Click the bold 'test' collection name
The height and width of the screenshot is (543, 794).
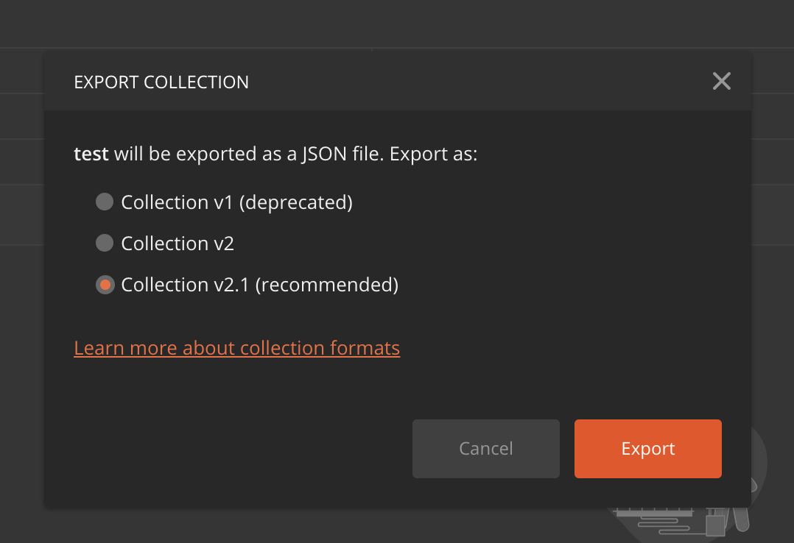click(91, 154)
